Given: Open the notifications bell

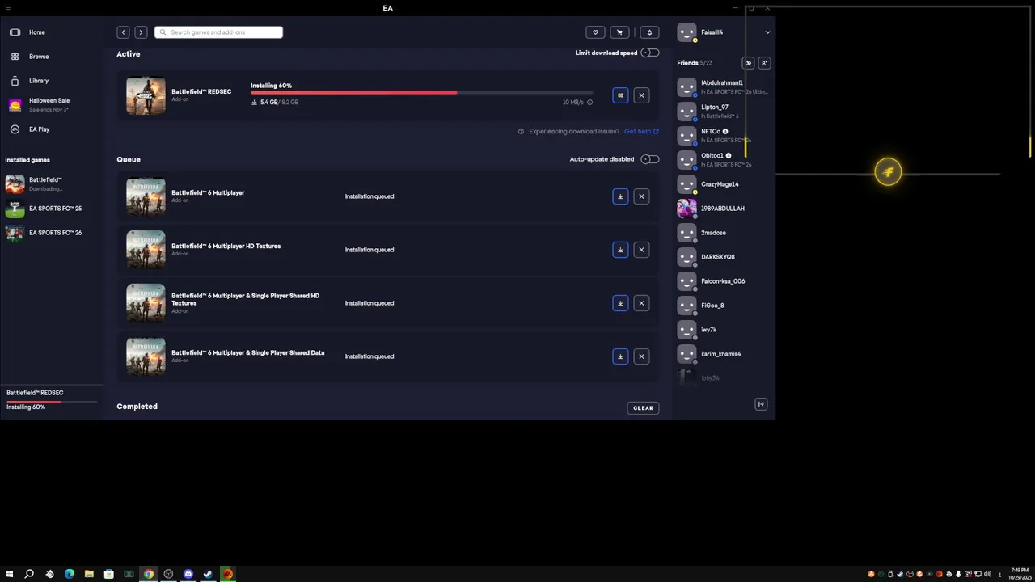Looking at the screenshot, I should click(x=649, y=32).
